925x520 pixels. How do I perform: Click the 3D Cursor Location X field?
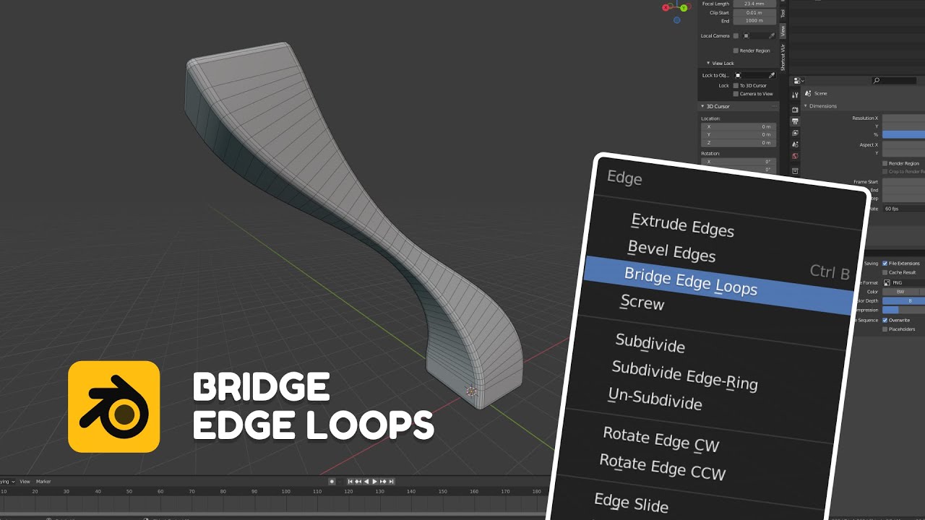tap(739, 126)
